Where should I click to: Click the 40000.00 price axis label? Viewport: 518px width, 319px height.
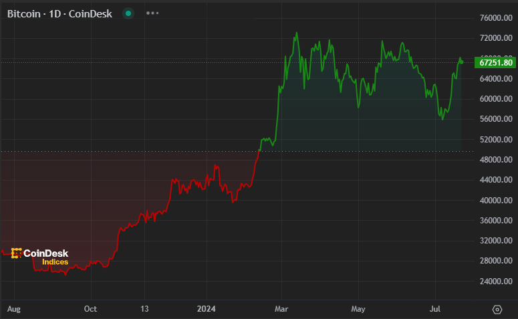click(496, 200)
